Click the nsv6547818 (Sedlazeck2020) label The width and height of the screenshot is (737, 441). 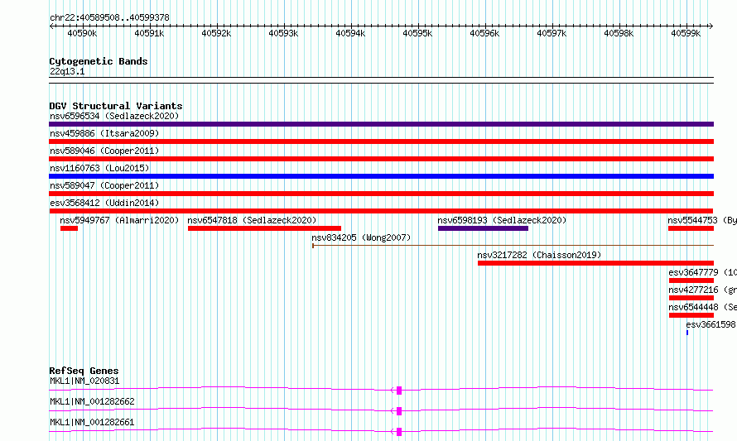[x=252, y=220]
